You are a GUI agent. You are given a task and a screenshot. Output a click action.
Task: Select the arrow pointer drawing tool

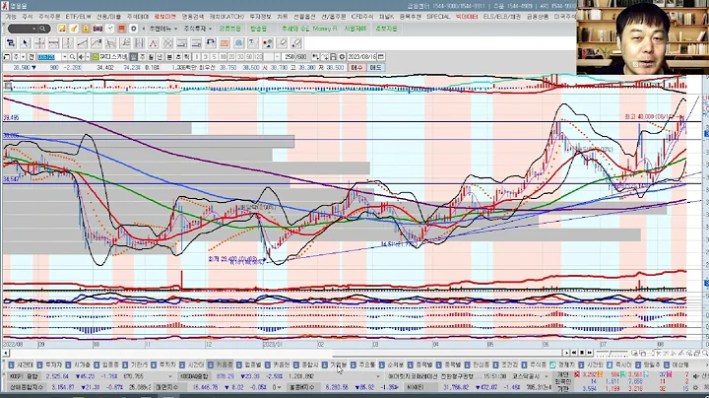pos(25,43)
